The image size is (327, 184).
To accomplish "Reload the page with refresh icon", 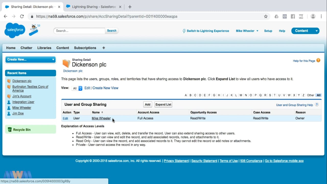I will (22, 16).
